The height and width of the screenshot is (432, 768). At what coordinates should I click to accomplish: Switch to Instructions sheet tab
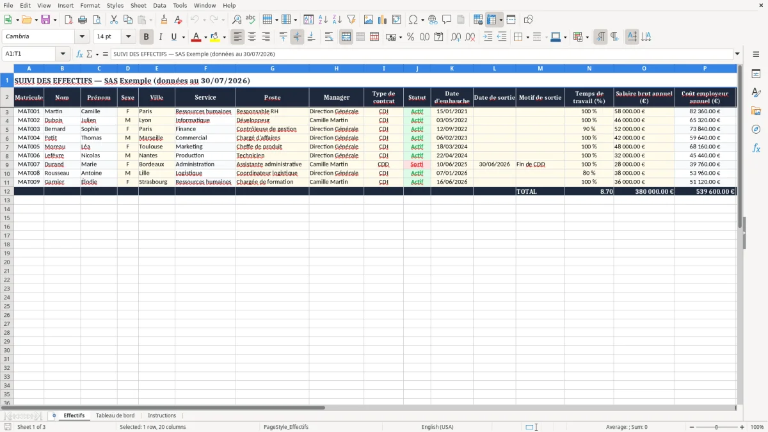click(162, 415)
